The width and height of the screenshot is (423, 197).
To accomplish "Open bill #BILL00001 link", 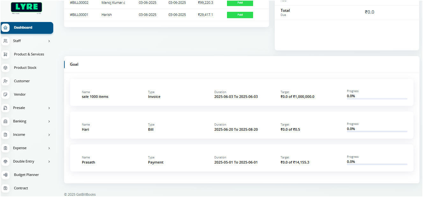I will coord(79,15).
